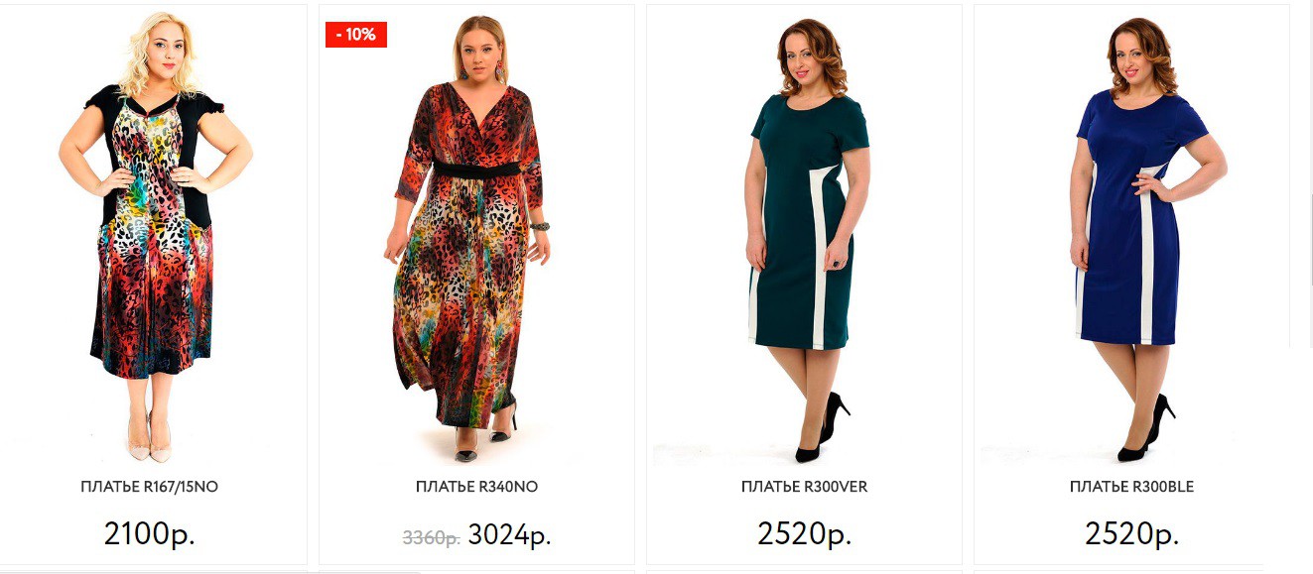Viewport: 1313px width, 574px height.
Task: Click the -10% discount badge
Action: pos(356,35)
